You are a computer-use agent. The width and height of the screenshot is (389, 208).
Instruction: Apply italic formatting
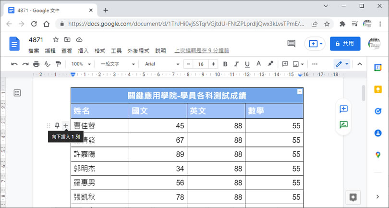click(x=236, y=64)
